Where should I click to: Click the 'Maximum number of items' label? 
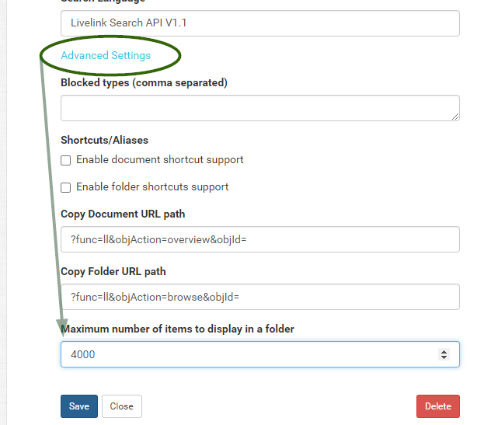177,329
